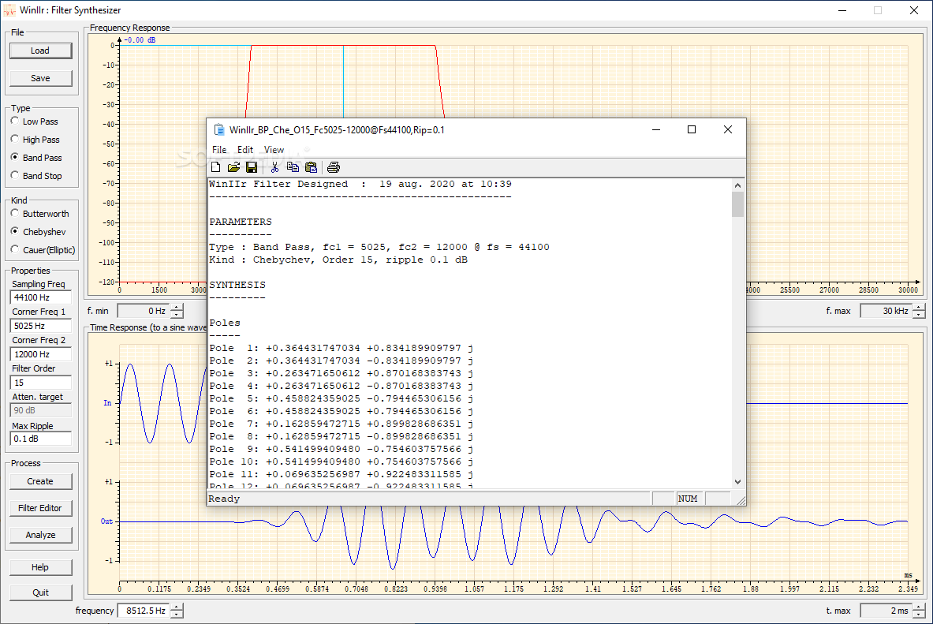Click the 'PARAMETERS' heading in the text window
This screenshot has height=624, width=933.
click(241, 222)
